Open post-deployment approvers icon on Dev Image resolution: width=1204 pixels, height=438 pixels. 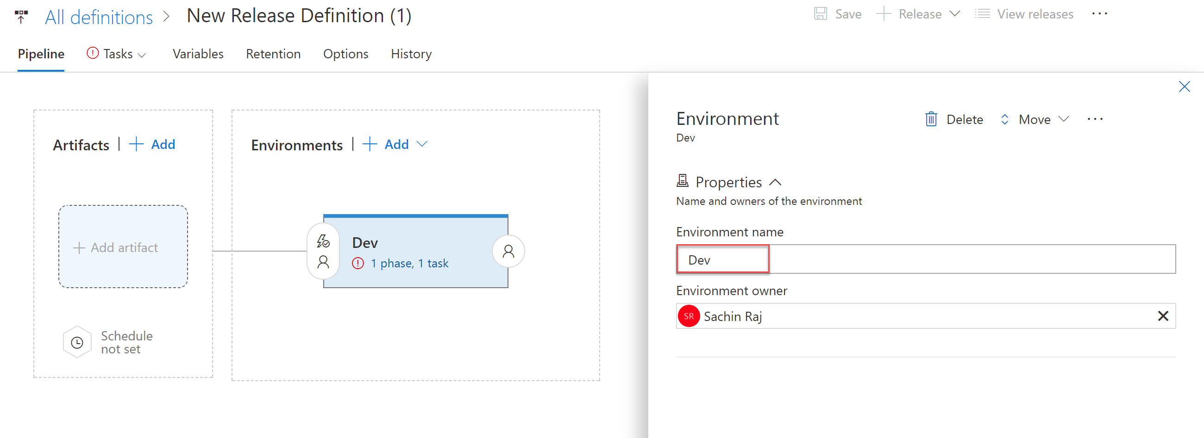point(508,251)
